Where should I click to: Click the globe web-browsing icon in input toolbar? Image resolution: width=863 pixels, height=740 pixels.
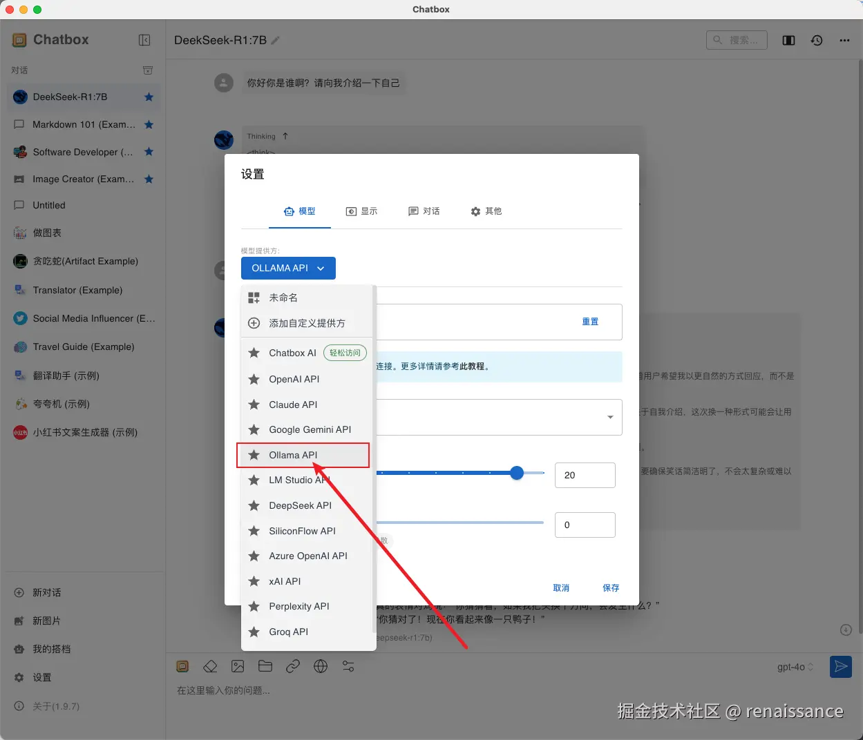pos(321,666)
